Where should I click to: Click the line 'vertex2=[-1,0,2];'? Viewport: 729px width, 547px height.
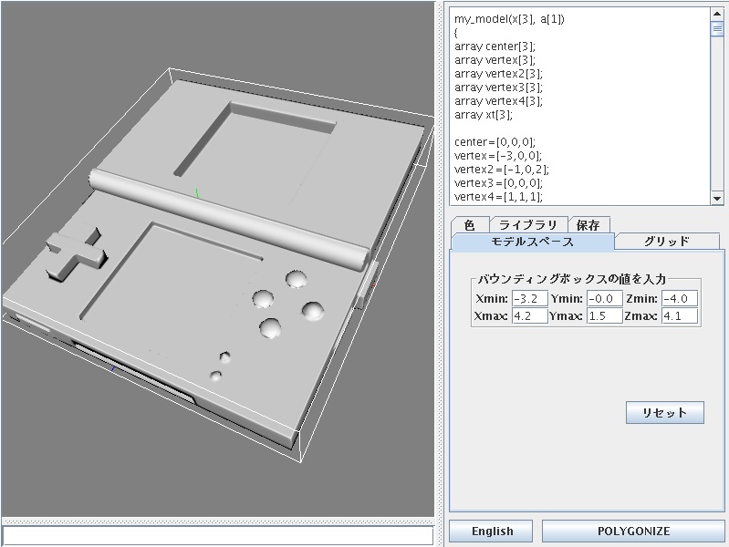(502, 170)
